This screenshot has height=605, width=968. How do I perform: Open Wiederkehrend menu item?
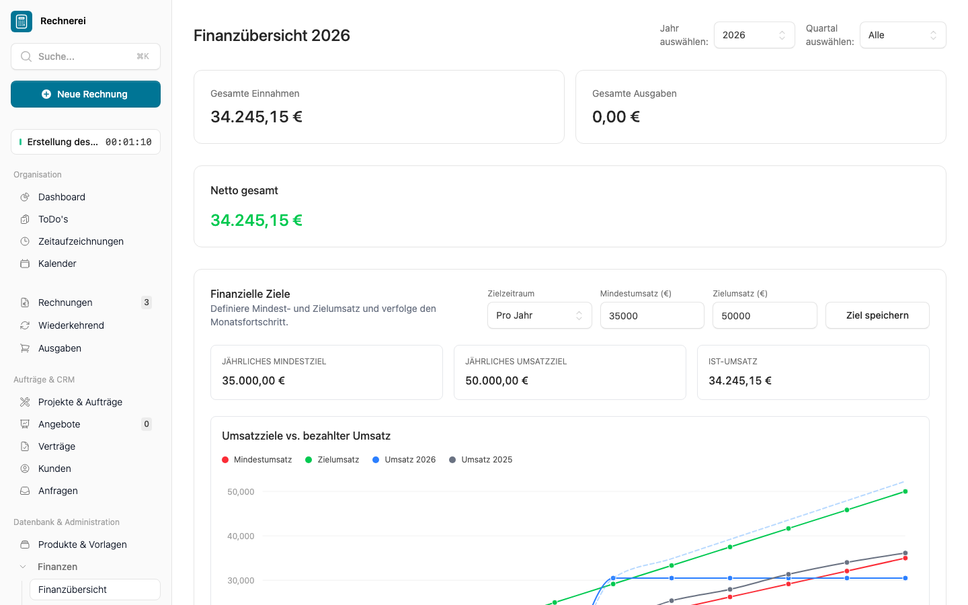point(85,325)
